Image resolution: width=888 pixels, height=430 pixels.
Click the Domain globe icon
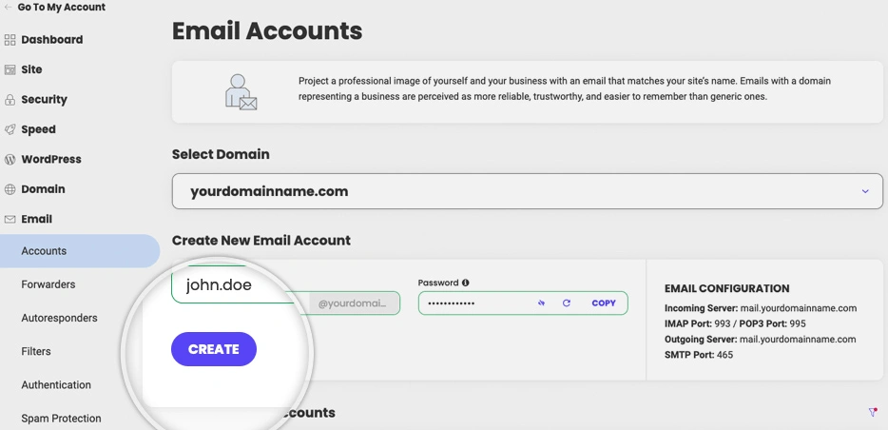(x=10, y=189)
